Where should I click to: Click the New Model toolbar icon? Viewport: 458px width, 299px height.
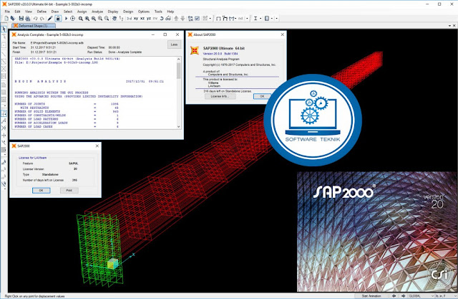[x=6, y=19]
